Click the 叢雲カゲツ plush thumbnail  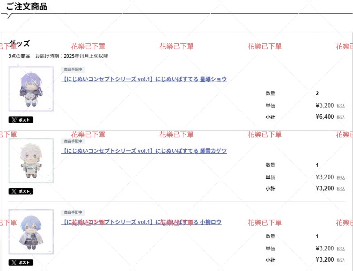(x=31, y=161)
